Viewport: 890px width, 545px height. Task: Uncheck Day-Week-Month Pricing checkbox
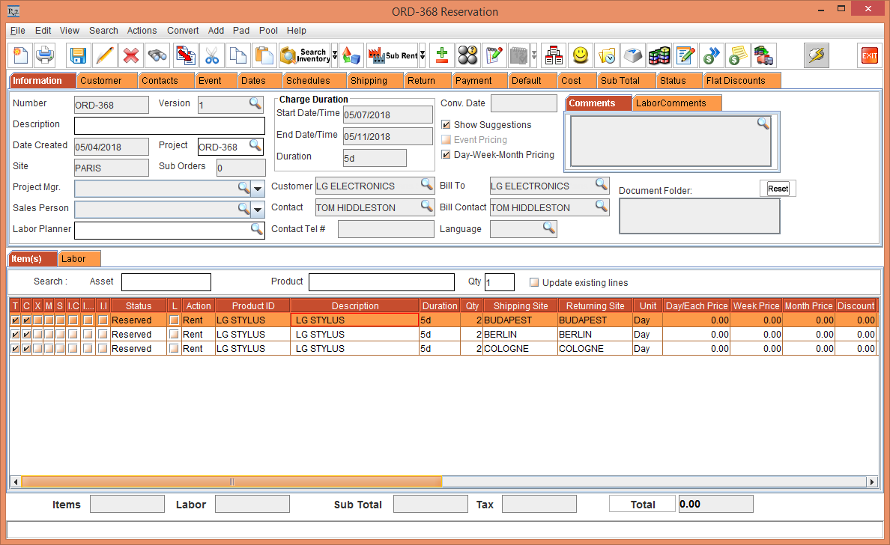(x=446, y=155)
